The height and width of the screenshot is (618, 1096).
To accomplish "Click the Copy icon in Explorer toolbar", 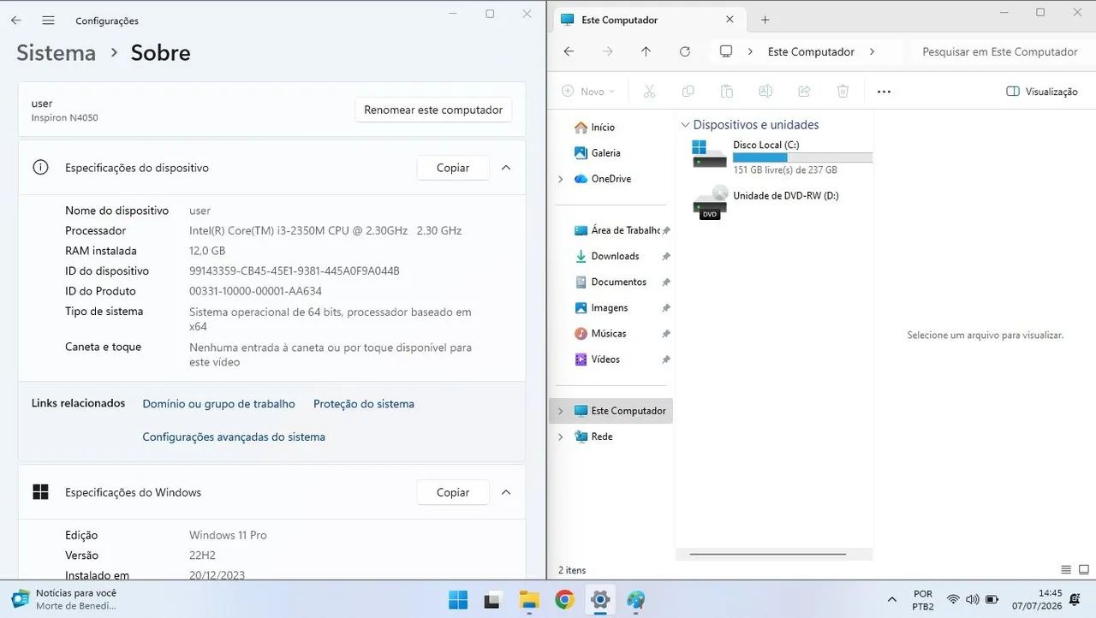I will click(688, 91).
